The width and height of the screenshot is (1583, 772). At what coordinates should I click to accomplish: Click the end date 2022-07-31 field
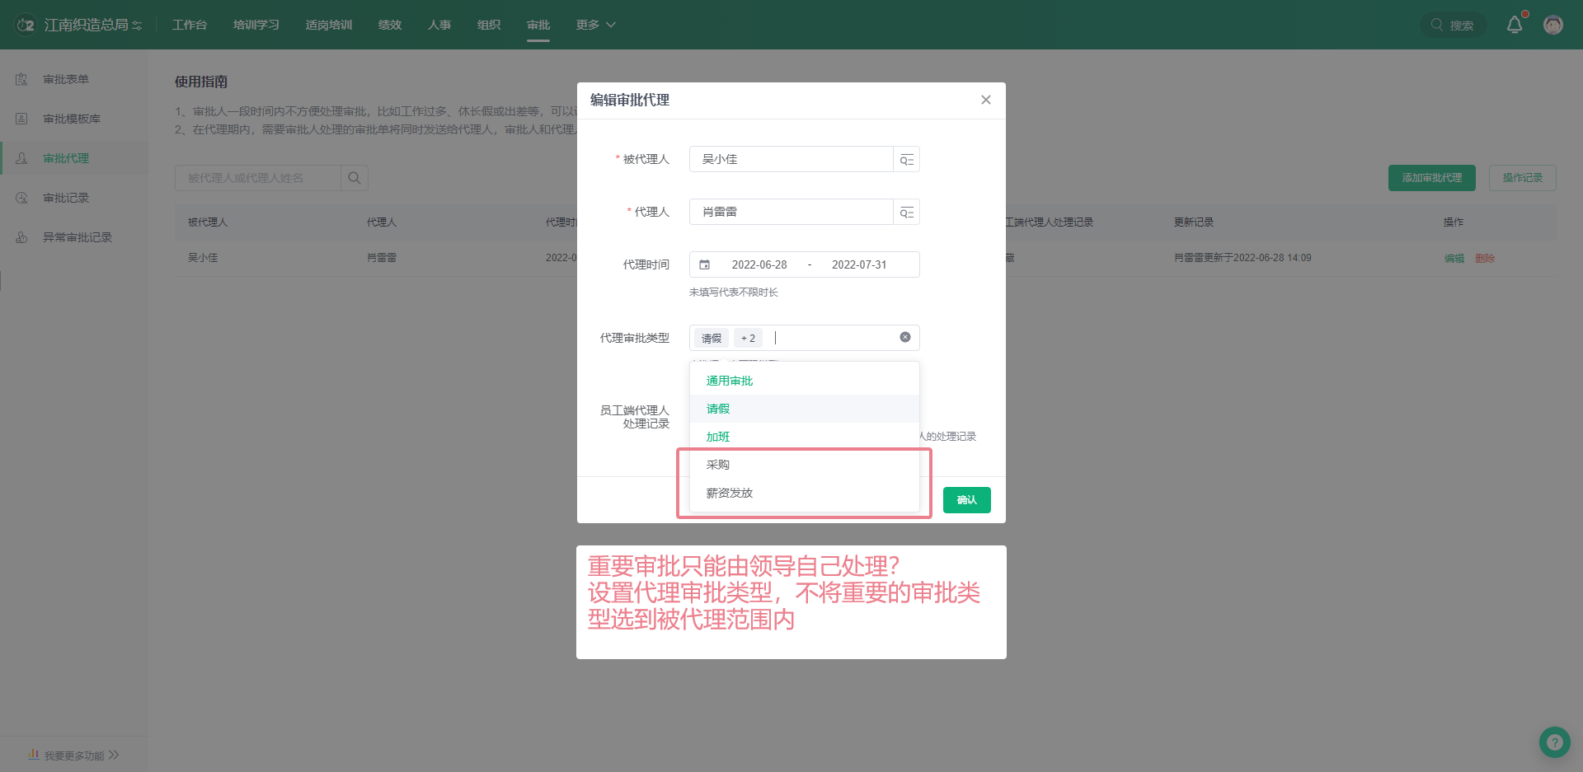(859, 264)
